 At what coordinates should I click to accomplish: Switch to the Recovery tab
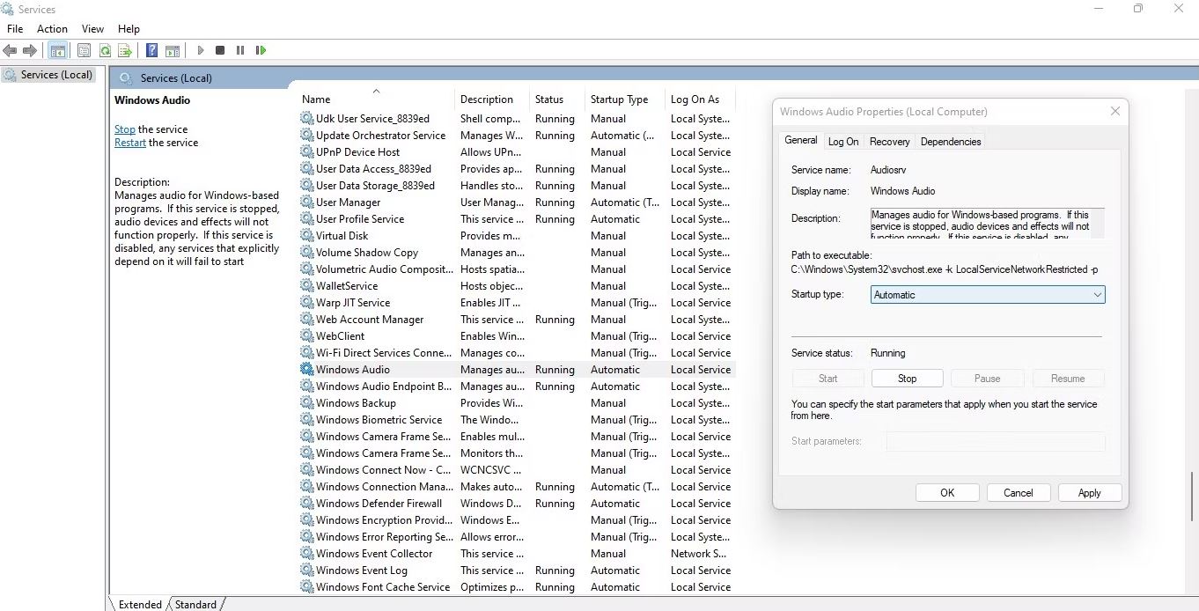coord(889,142)
